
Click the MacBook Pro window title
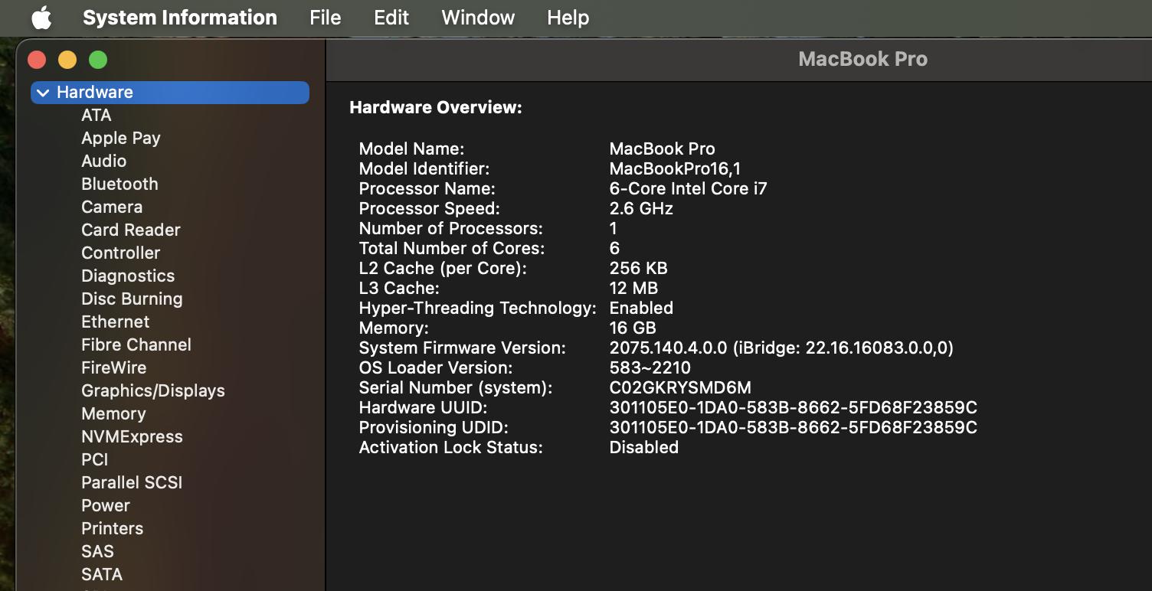(x=862, y=59)
